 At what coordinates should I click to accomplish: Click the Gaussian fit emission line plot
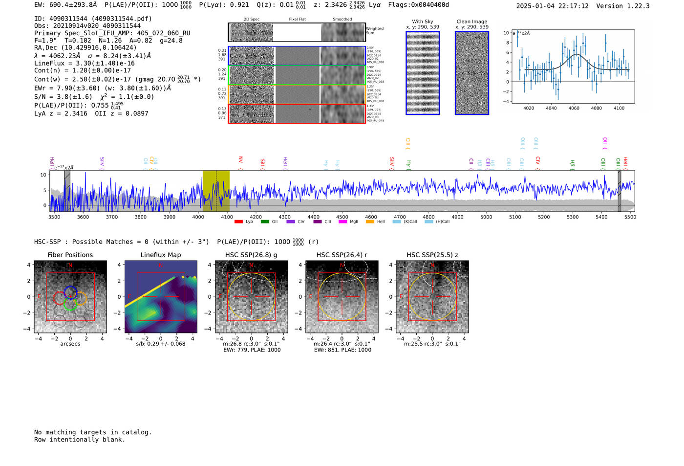point(574,67)
